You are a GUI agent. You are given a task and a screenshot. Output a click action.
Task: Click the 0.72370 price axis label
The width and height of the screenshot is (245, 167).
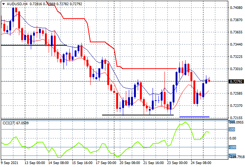pos(236,106)
